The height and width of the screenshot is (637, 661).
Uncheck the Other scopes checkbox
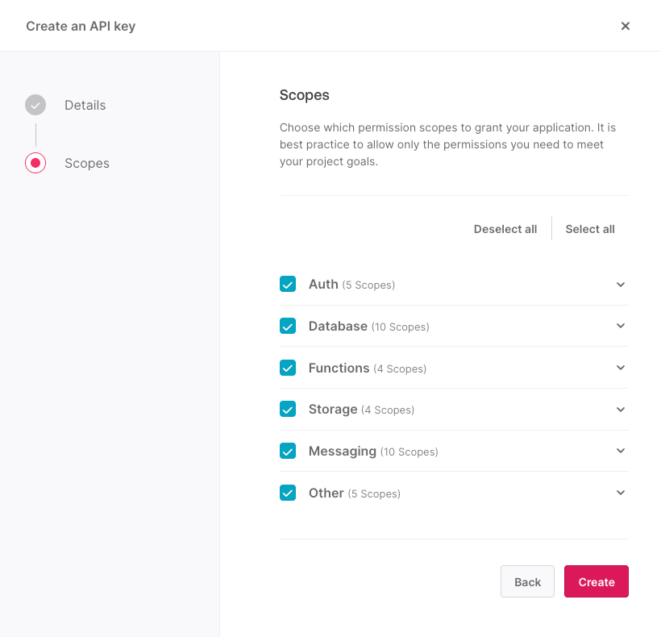(288, 493)
